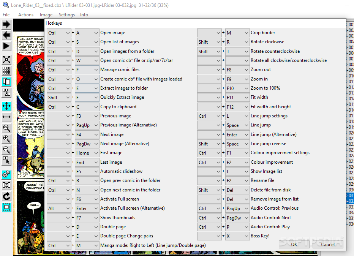This screenshot has width=354, height=256.
Task: Expand the F11 key dropdown for Fit width
Action: pos(237,98)
